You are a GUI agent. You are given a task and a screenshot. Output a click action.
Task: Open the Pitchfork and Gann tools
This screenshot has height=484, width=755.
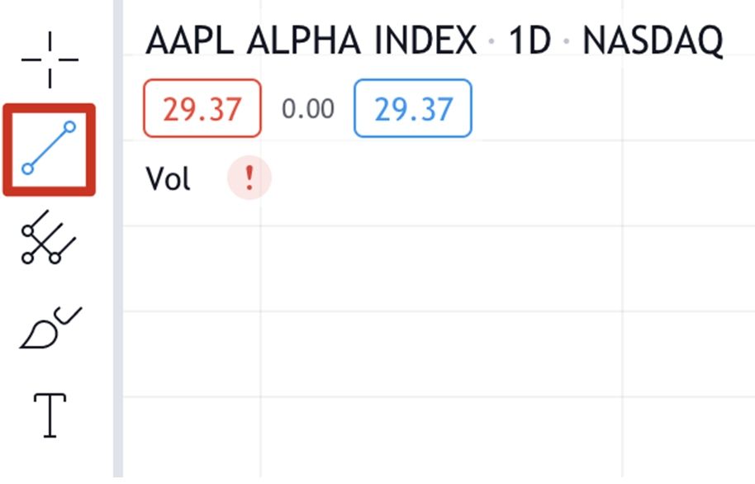[48, 237]
